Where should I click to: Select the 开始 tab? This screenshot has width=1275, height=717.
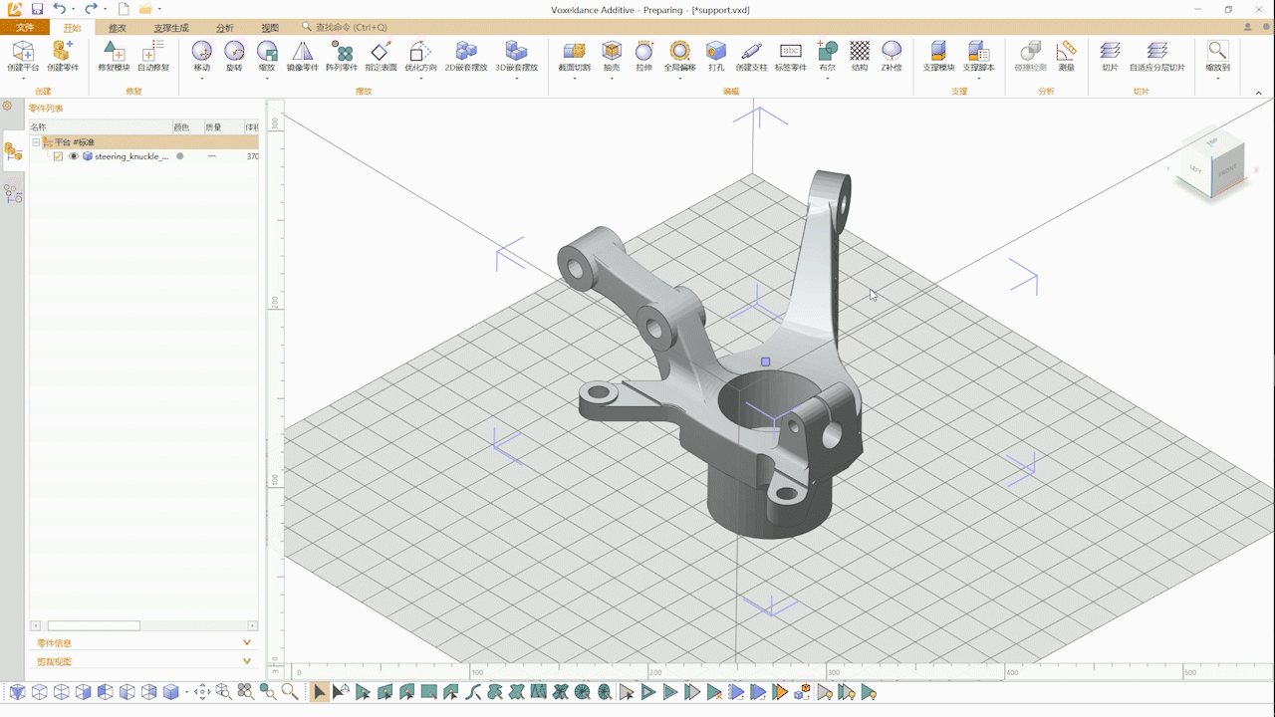tap(72, 28)
